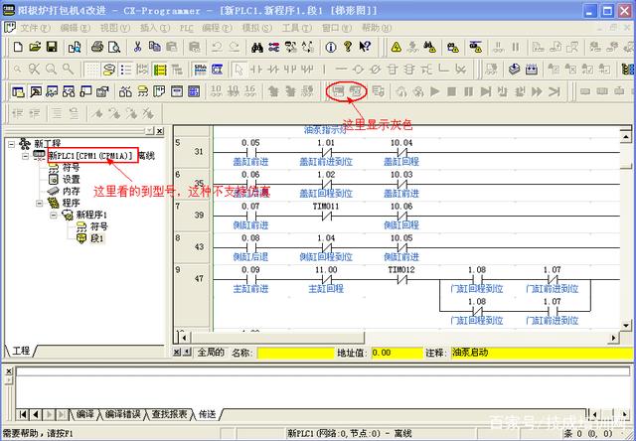
Task: Open the 视图 menu
Action: [x=115, y=28]
